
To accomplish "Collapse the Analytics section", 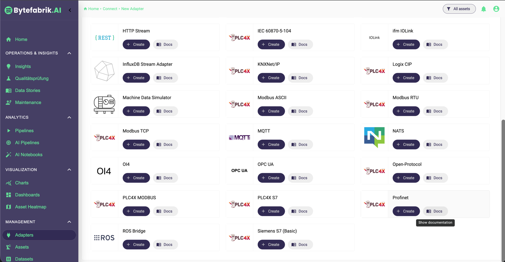I will (69, 117).
